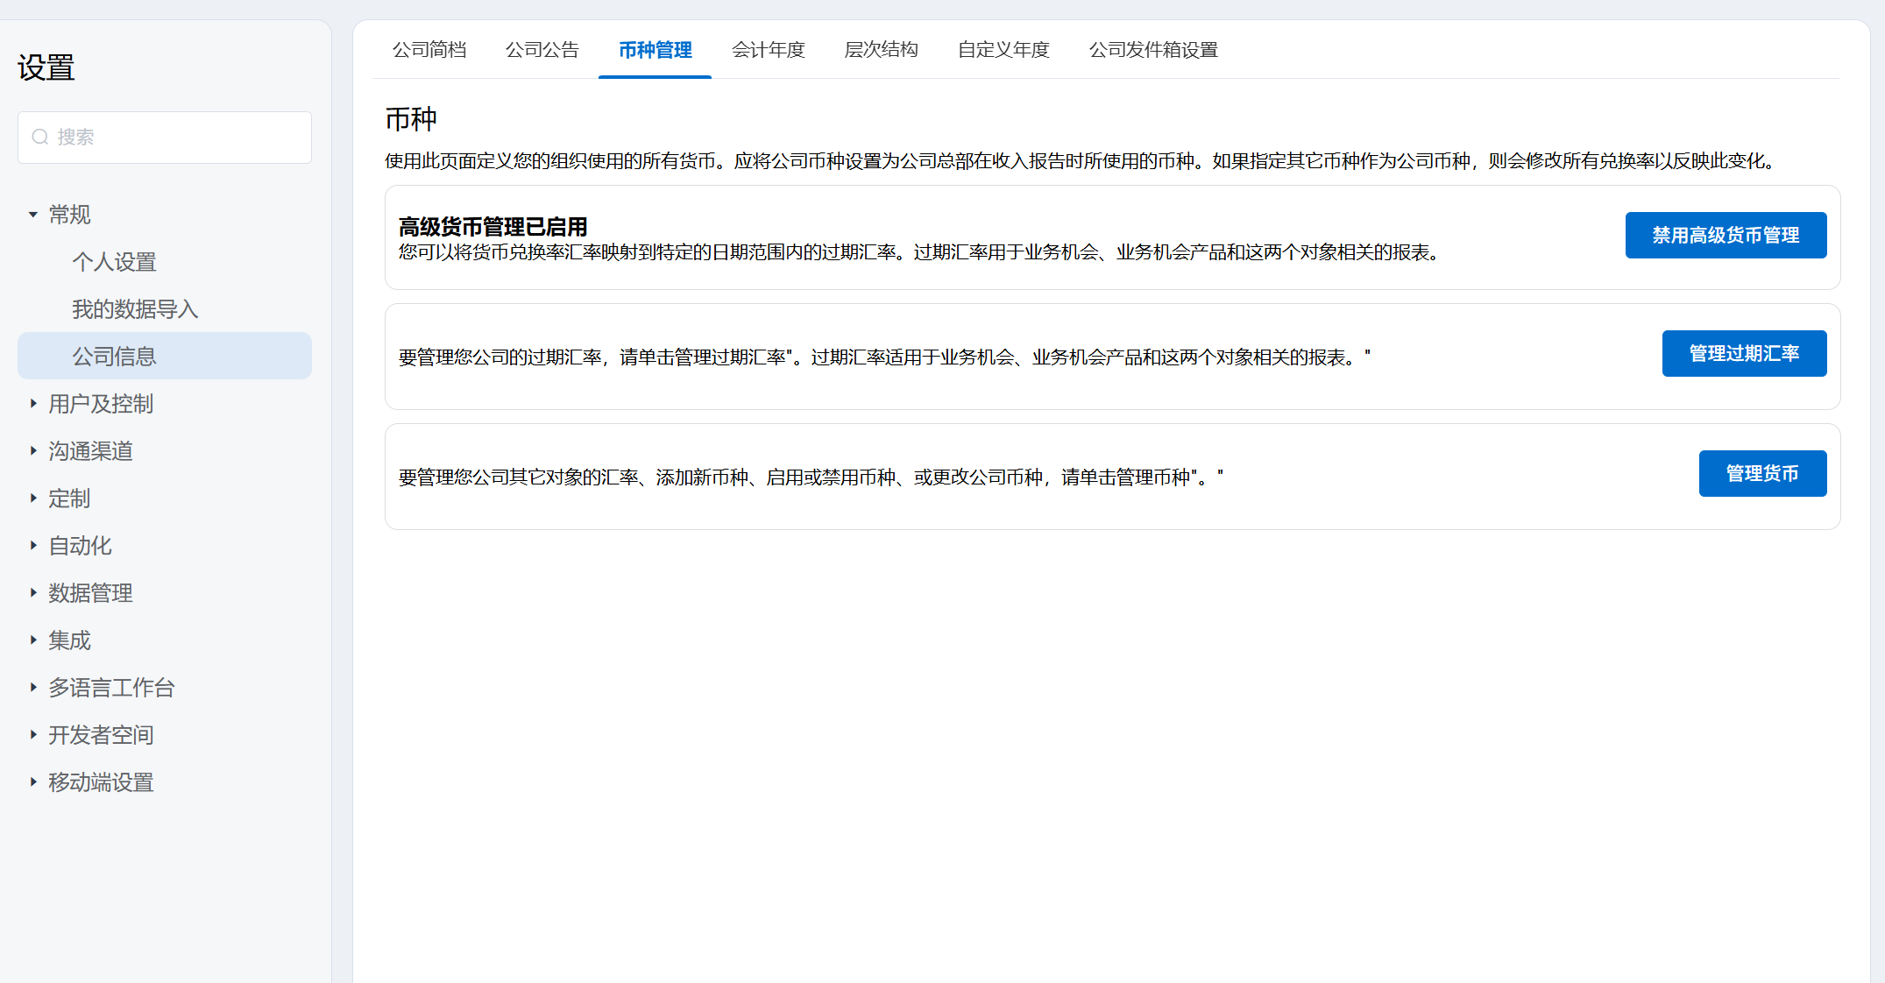Switch to the 公司简档 tab
The width and height of the screenshot is (1885, 983).
pyautogui.click(x=429, y=50)
